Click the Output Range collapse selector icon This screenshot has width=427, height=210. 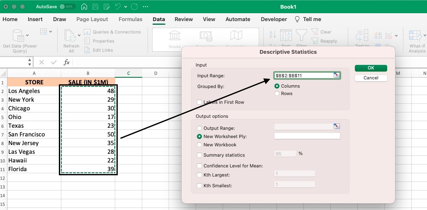click(337, 126)
